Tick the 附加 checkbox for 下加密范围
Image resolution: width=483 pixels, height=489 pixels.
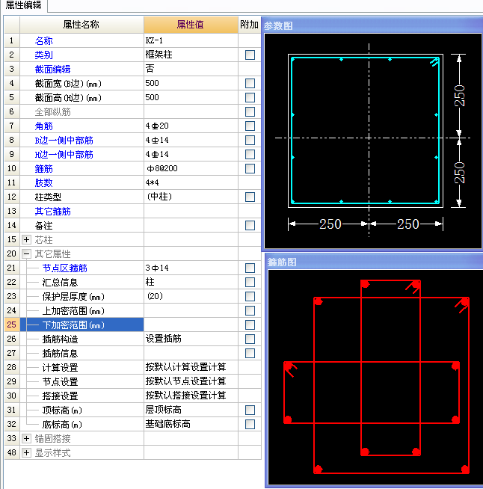pyautogui.click(x=250, y=325)
